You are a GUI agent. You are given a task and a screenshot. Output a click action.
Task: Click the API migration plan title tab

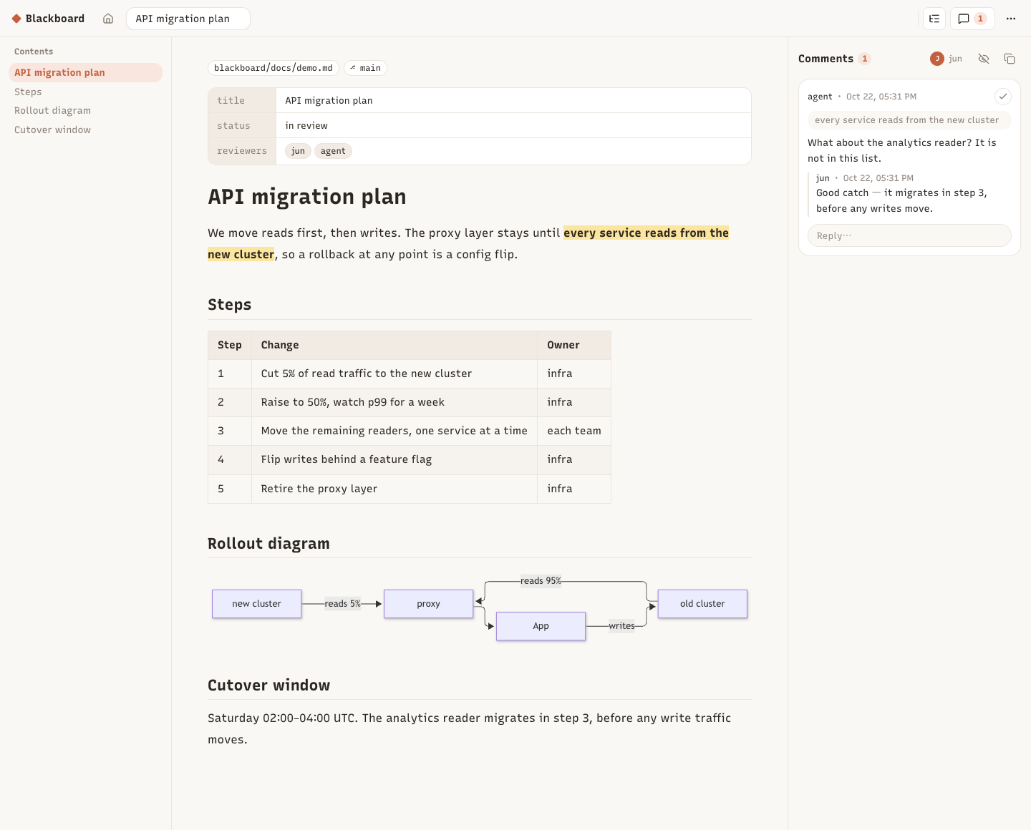pos(188,19)
